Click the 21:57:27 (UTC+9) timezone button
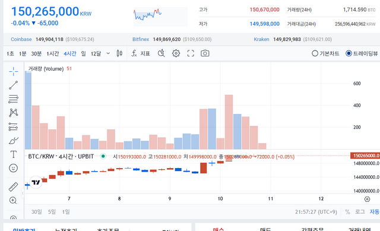The image size is (380, 231). (316, 212)
